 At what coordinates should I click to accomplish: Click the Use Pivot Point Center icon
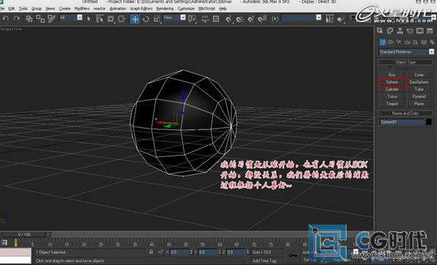tap(192, 19)
